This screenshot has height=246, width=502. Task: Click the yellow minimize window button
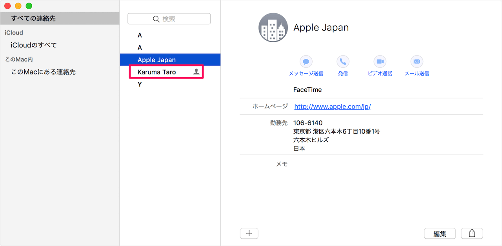tap(18, 6)
